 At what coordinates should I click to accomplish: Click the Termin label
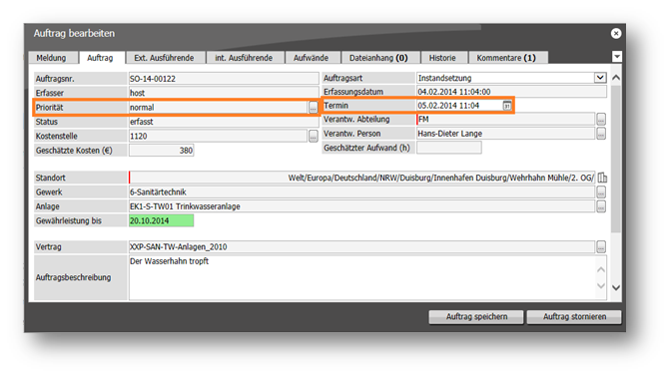[336, 106]
